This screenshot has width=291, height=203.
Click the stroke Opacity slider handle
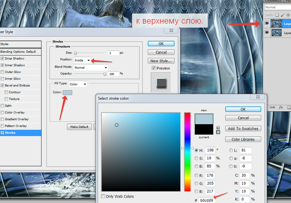coord(105,74)
